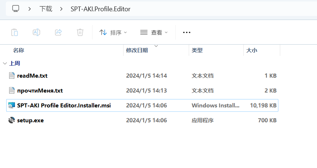
Task: Click the 2 KB size value
Action: click(x=270, y=91)
